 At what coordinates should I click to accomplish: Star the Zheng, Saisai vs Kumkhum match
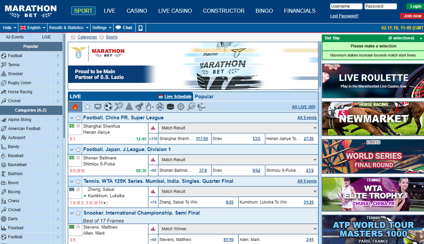click(x=78, y=189)
